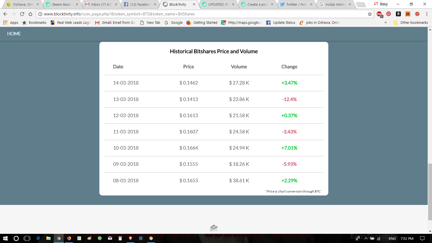Click the page vertical scrollbar thumb
Image resolution: width=432 pixels, height=243 pixels.
tap(430, 192)
